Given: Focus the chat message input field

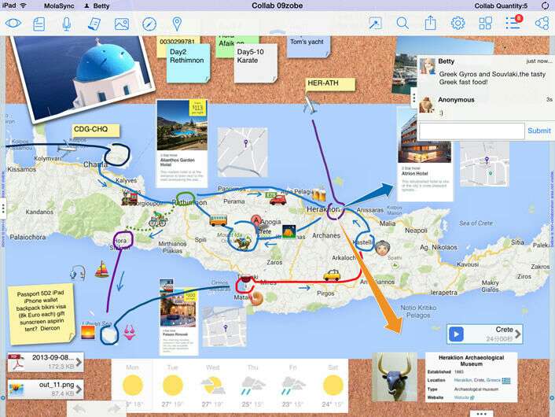Looking at the screenshot, I should coord(472,131).
